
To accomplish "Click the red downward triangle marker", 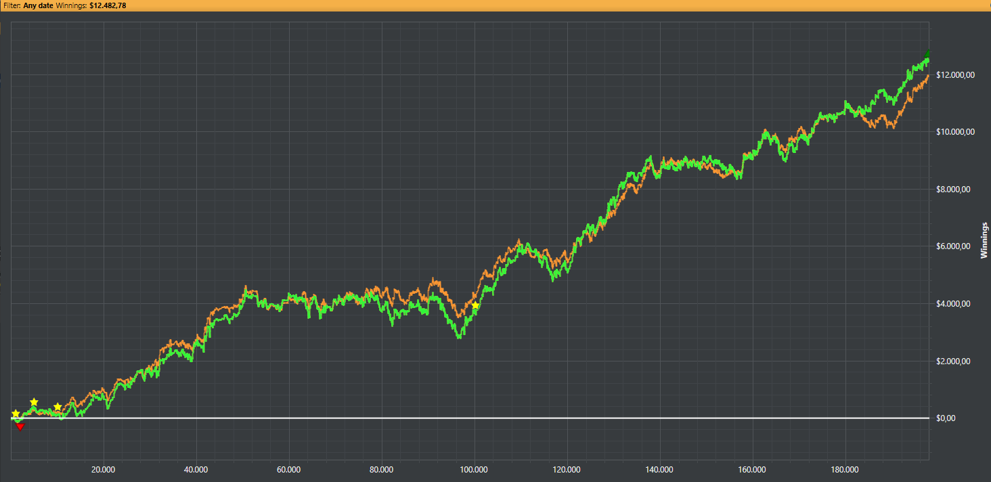I will (x=20, y=426).
